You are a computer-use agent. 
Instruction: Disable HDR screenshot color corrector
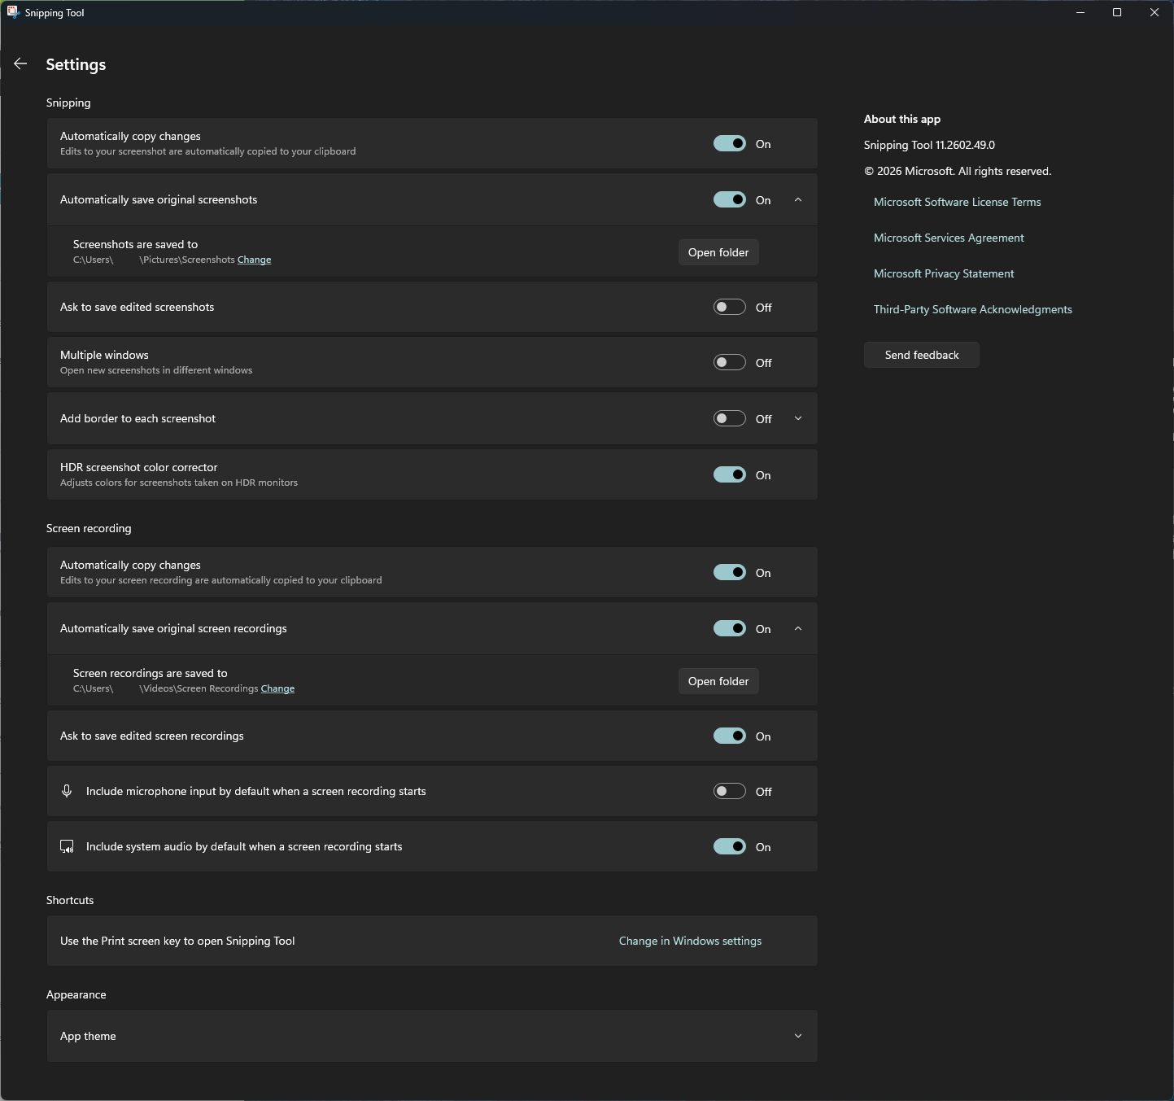730,474
